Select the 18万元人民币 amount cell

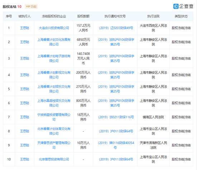pos(83,117)
